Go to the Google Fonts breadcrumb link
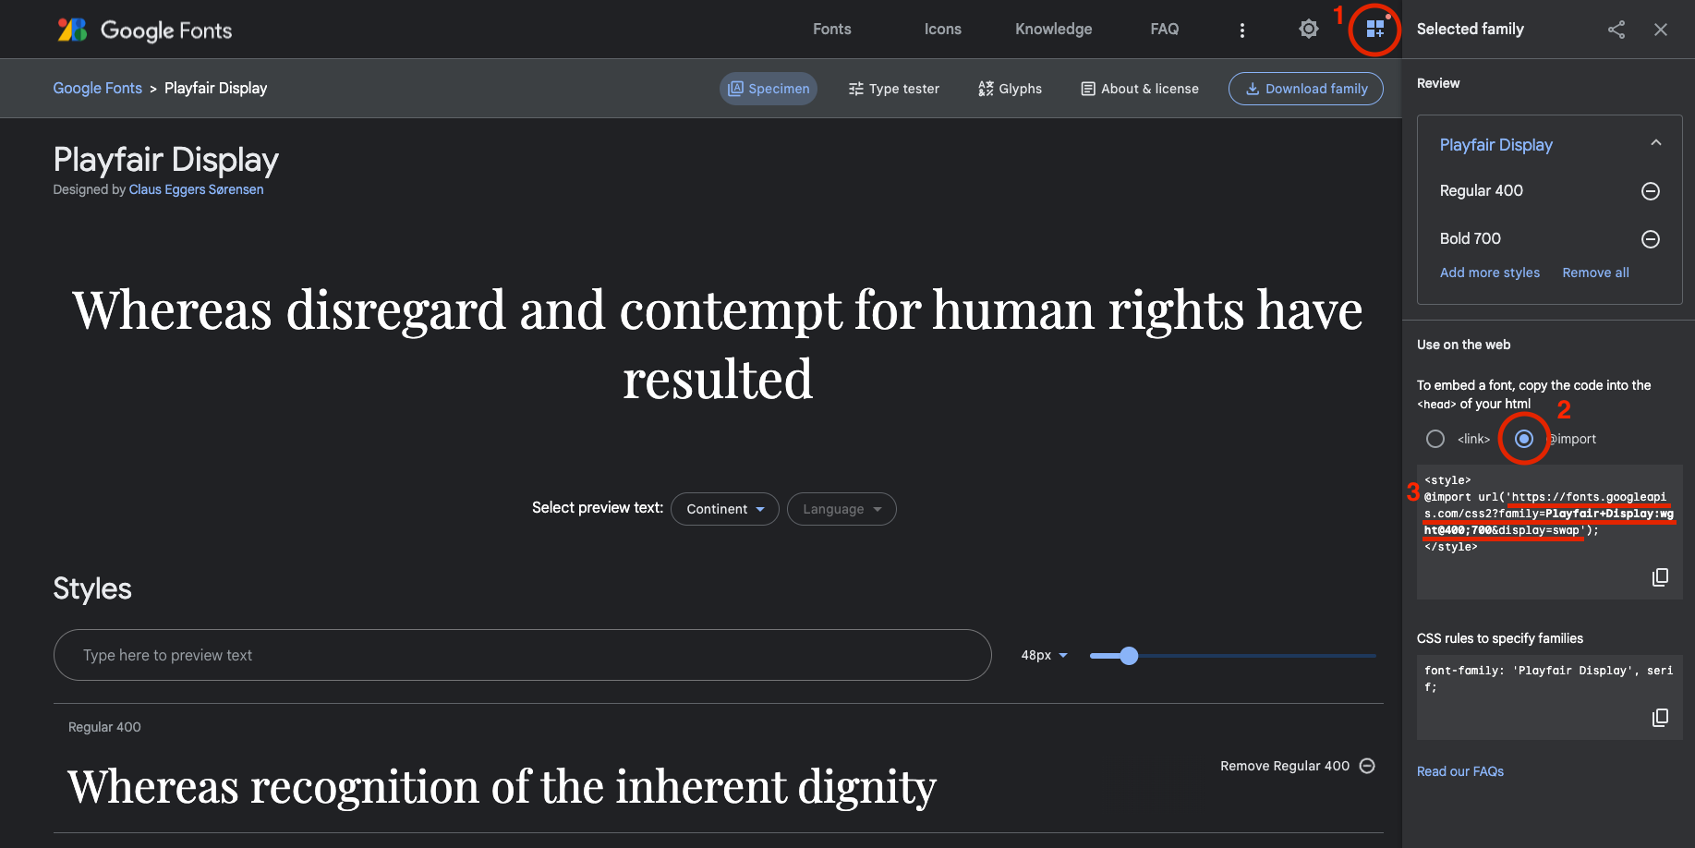Screen dimensions: 1695x848 tap(98, 88)
